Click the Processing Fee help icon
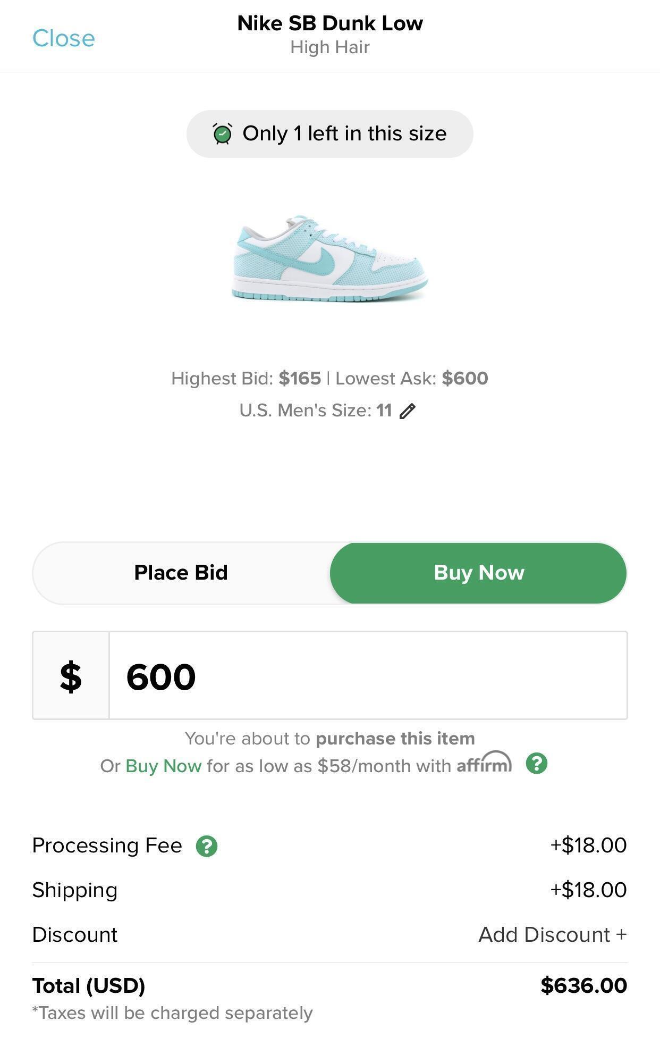This screenshot has height=1046, width=660. coord(207,846)
